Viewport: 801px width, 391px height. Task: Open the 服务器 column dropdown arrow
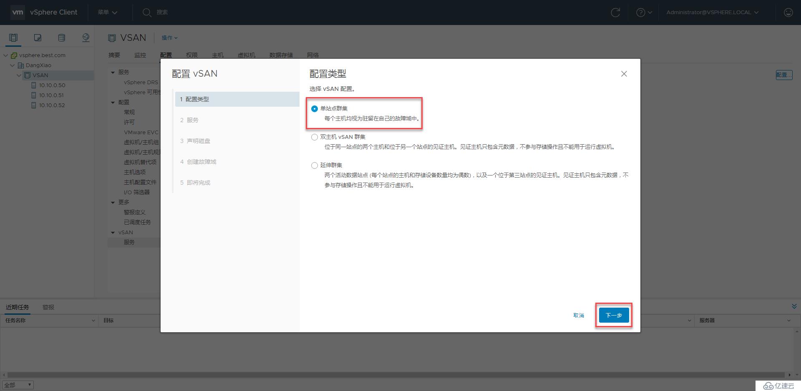coord(788,321)
